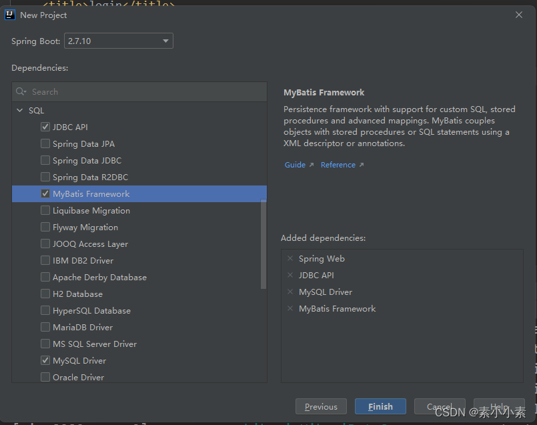This screenshot has height=425, width=537.
Task: Click Finish to create the project
Action: [x=380, y=406]
